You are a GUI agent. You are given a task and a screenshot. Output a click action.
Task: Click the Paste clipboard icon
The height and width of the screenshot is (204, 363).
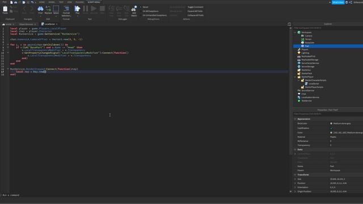pyautogui.click(x=5, y=10)
